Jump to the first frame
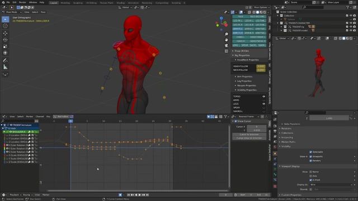Viewport: 358px width, 201px height. (x=129, y=195)
